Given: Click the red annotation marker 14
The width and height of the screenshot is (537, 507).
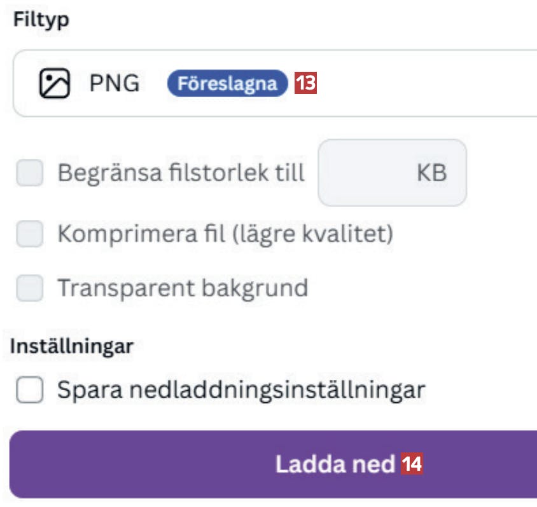Looking at the screenshot, I should tap(412, 464).
